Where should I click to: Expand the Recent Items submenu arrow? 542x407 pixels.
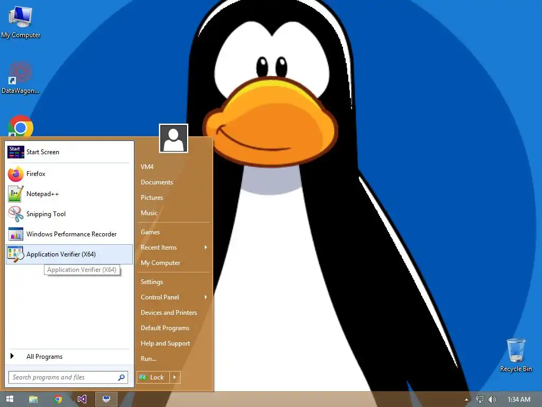coord(206,247)
